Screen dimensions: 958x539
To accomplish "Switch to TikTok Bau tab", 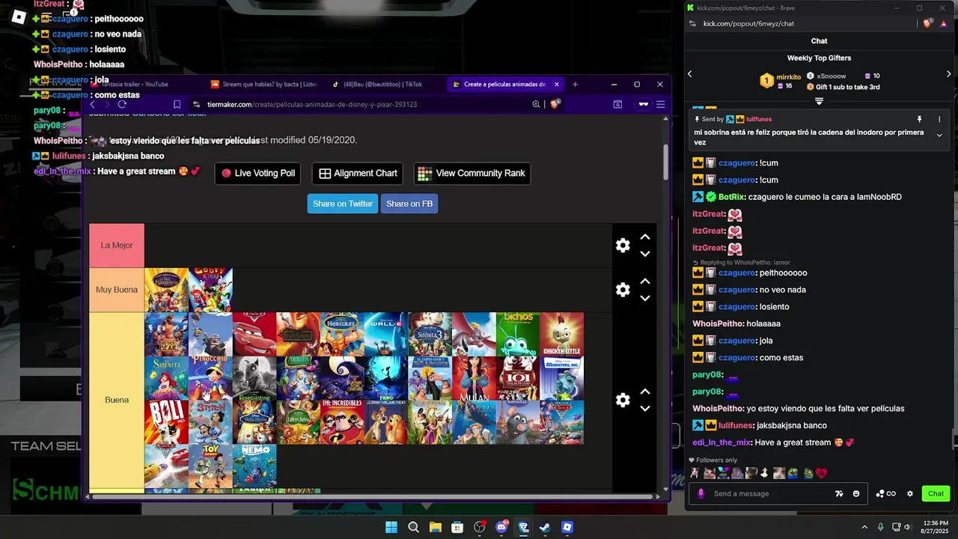I will [383, 85].
